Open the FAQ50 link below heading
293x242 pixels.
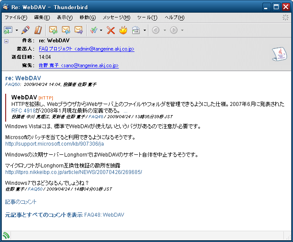pos(12,84)
